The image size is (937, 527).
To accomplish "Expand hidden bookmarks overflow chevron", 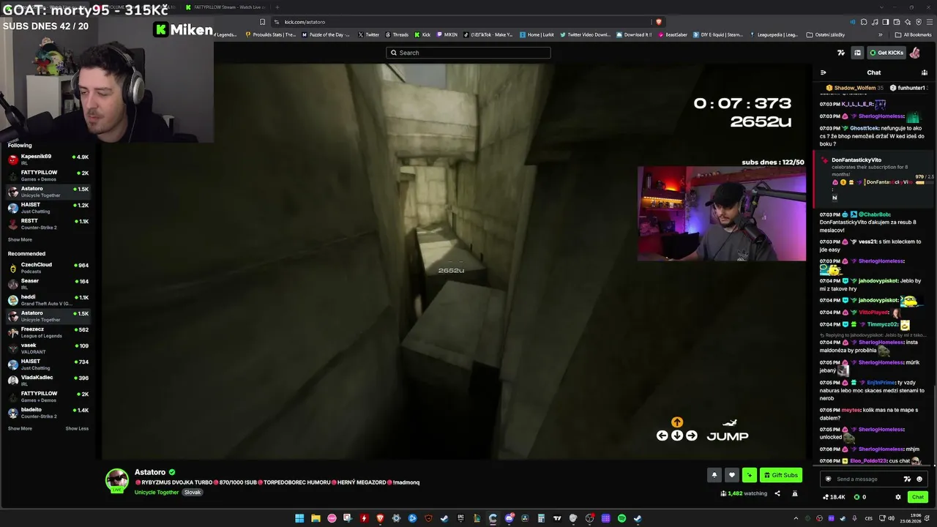I will pos(881,34).
